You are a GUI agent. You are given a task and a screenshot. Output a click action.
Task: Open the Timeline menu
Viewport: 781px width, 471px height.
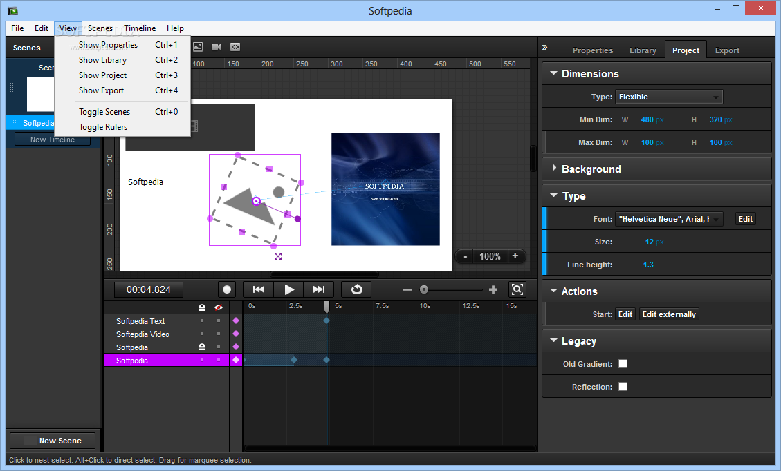[x=140, y=28]
